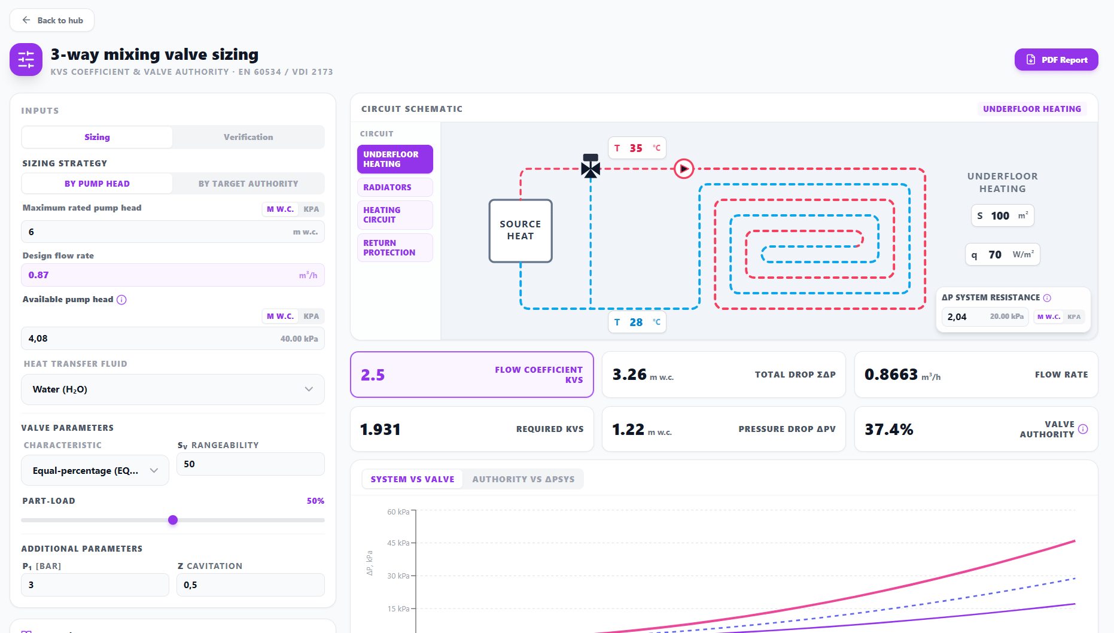The image size is (1114, 633).
Task: Click the purple sliders app icon
Action: click(26, 59)
